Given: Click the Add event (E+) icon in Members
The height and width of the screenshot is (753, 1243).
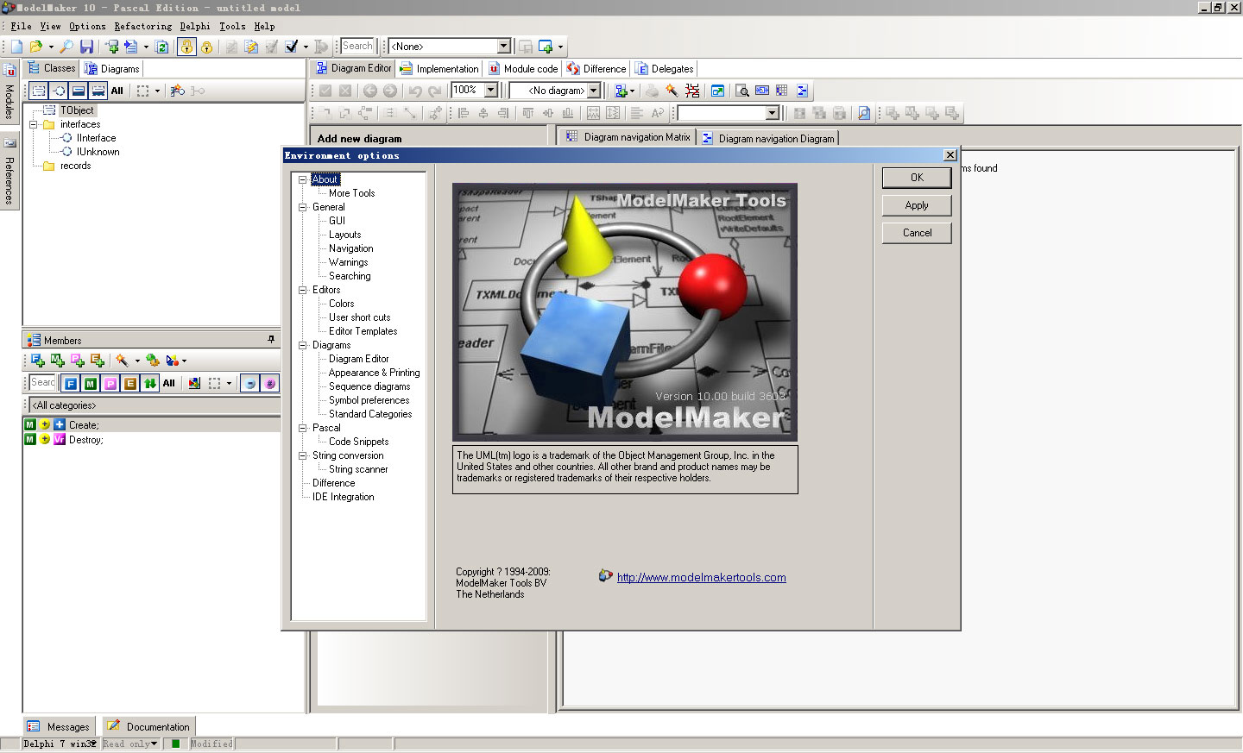Looking at the screenshot, I should 97,361.
